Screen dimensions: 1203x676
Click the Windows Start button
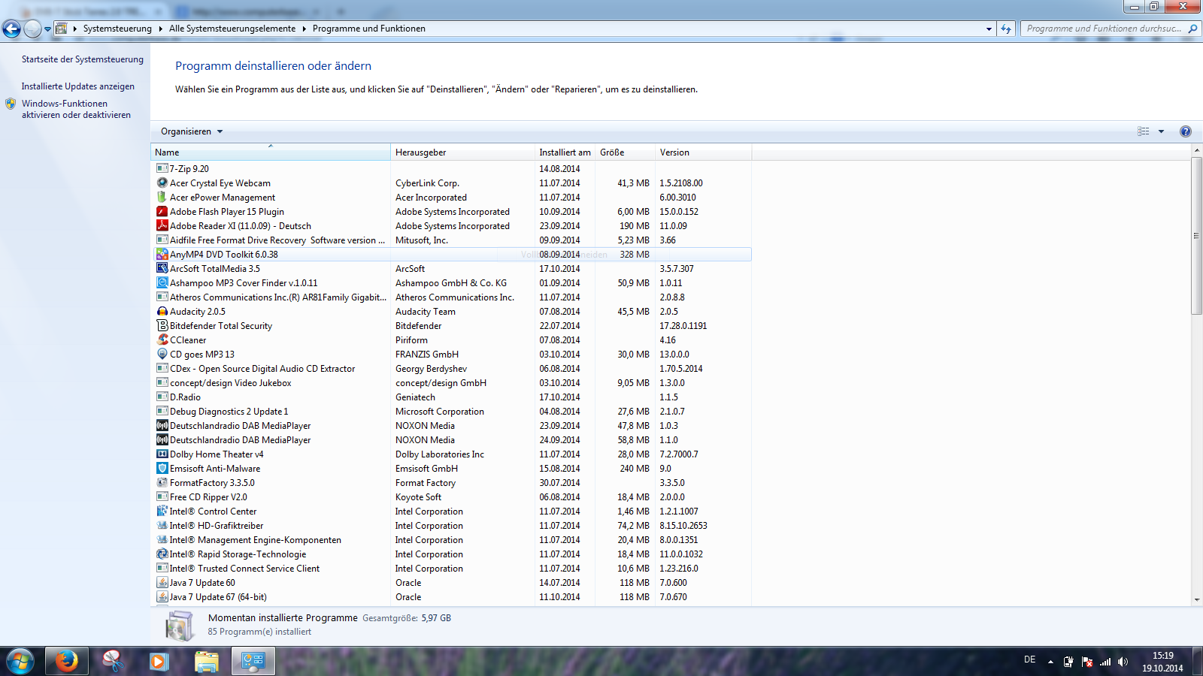[20, 661]
